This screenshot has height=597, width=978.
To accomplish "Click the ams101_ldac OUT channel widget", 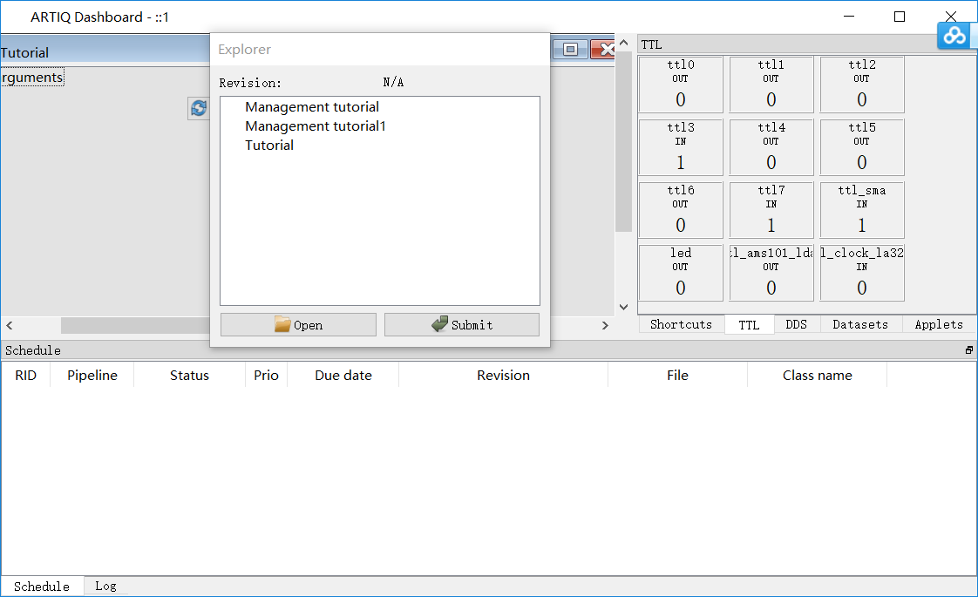I will pyautogui.click(x=771, y=273).
